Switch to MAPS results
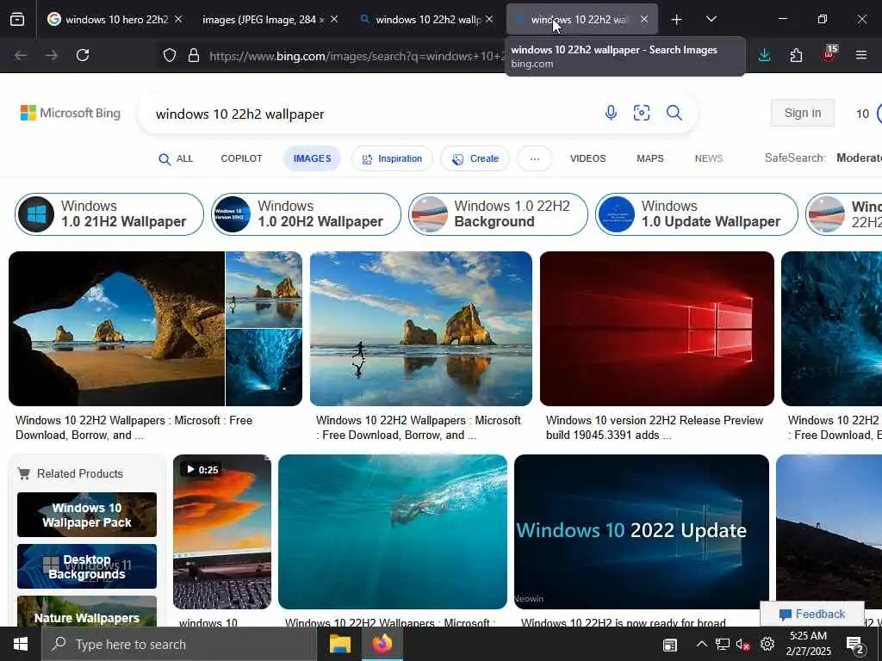Screen dimensions: 882x661 point(649,158)
